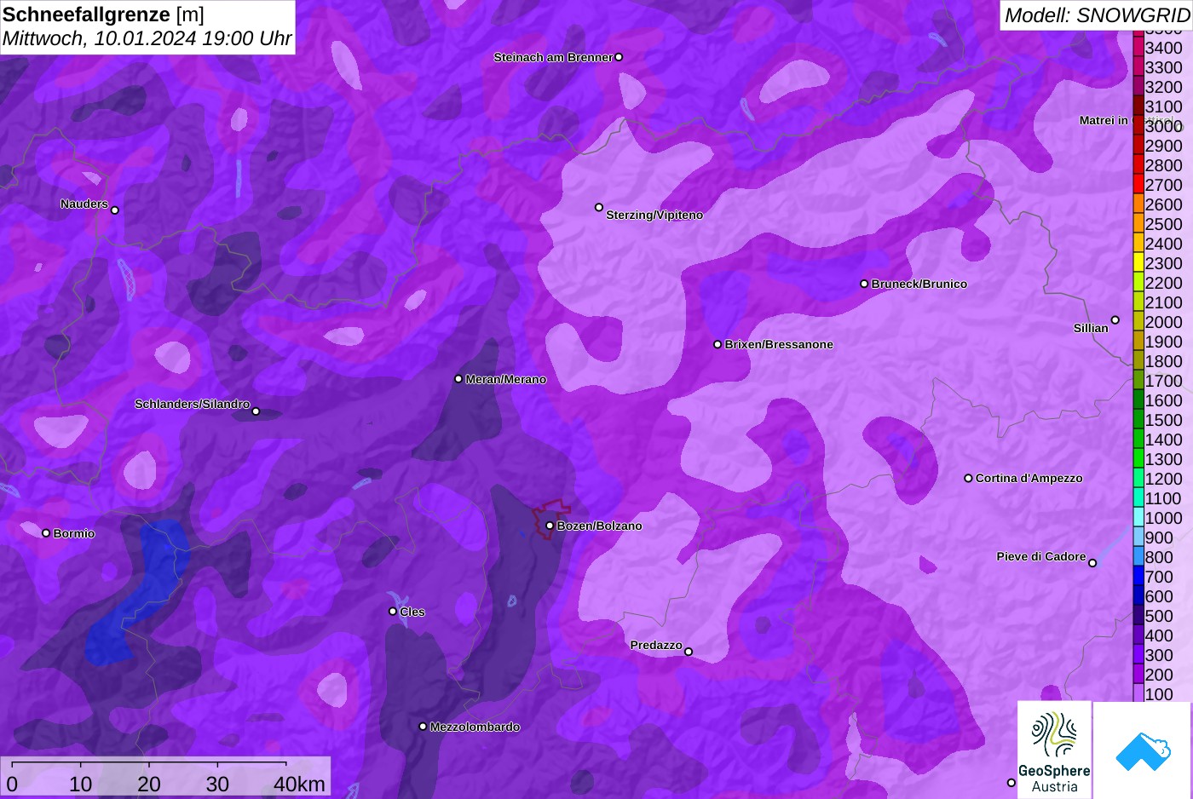Viewport: 1193px width, 799px height.
Task: Click the legend value '500'
Action: pos(1159,616)
